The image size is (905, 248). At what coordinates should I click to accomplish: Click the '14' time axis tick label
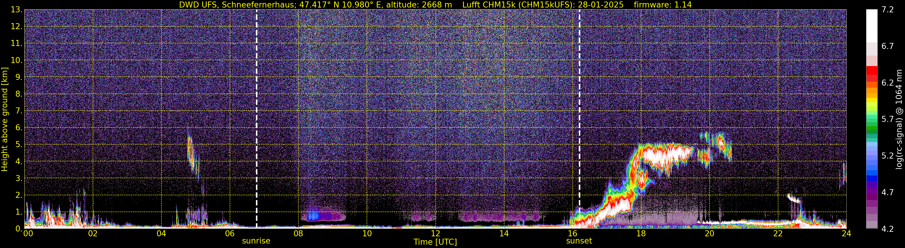click(504, 234)
